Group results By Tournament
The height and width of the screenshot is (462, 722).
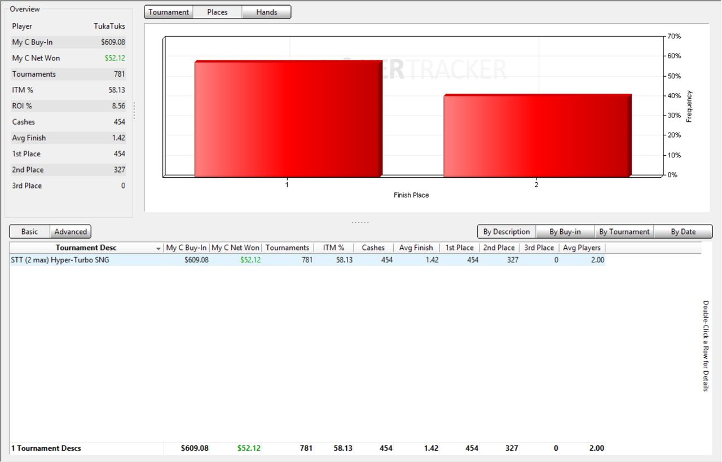click(624, 231)
